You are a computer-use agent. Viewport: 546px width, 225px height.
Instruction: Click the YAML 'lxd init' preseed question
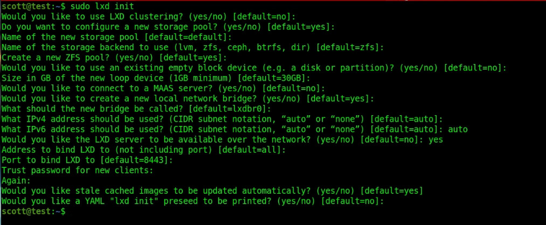click(x=192, y=201)
